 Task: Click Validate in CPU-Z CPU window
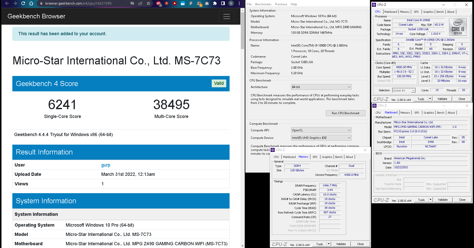[442, 99]
